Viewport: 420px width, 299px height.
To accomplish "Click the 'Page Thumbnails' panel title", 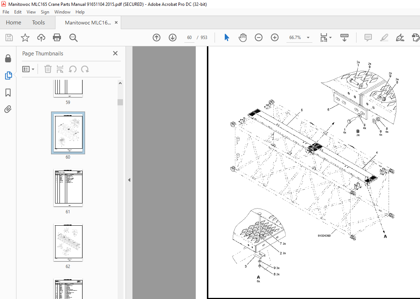I will [43, 54].
